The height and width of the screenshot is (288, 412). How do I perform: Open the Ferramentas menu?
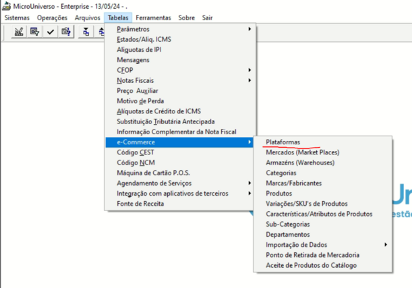[153, 18]
